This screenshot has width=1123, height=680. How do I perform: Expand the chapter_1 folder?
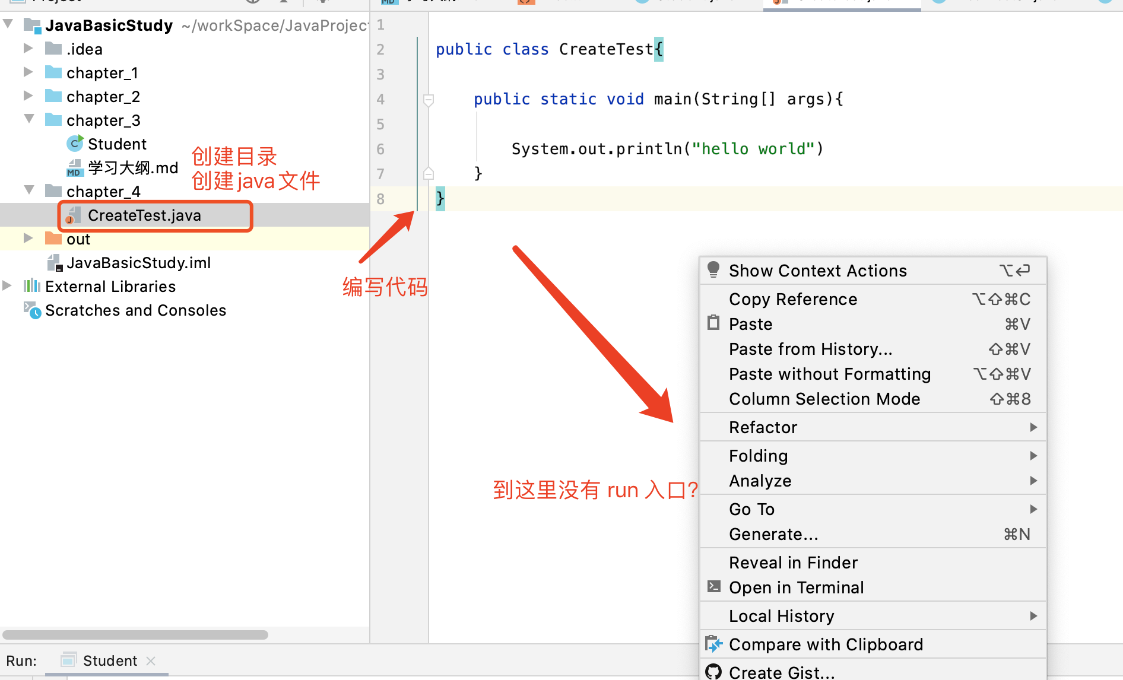click(28, 72)
